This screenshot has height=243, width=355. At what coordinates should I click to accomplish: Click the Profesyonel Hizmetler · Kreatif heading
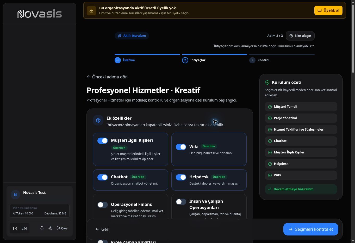[143, 90]
